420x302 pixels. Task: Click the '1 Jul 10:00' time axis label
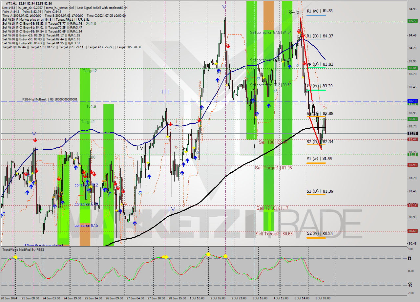point(197,298)
